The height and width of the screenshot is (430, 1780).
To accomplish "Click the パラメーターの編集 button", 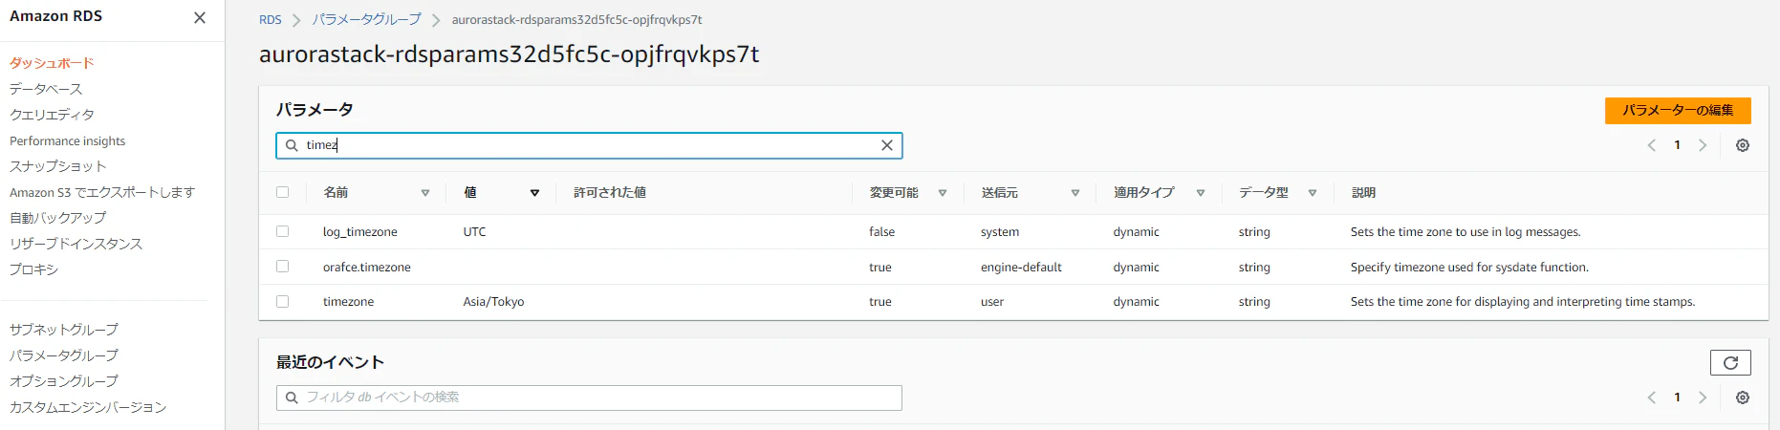I will pyautogui.click(x=1678, y=110).
